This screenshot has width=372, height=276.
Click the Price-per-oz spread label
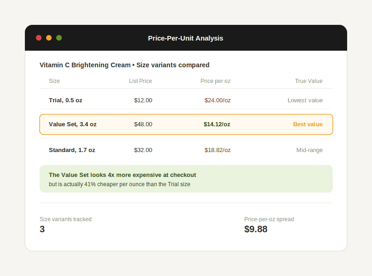(x=269, y=219)
